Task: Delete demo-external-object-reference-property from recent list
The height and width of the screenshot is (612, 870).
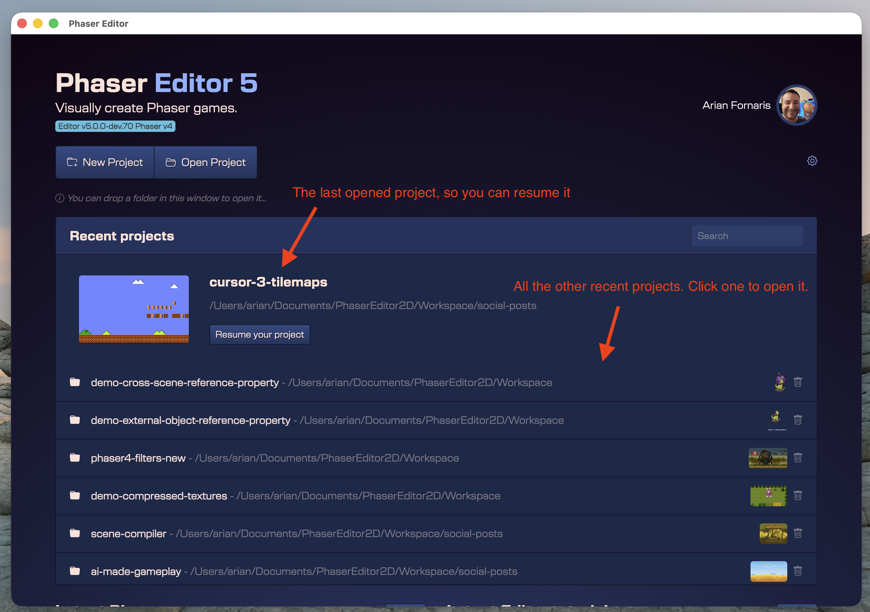Action: tap(798, 420)
